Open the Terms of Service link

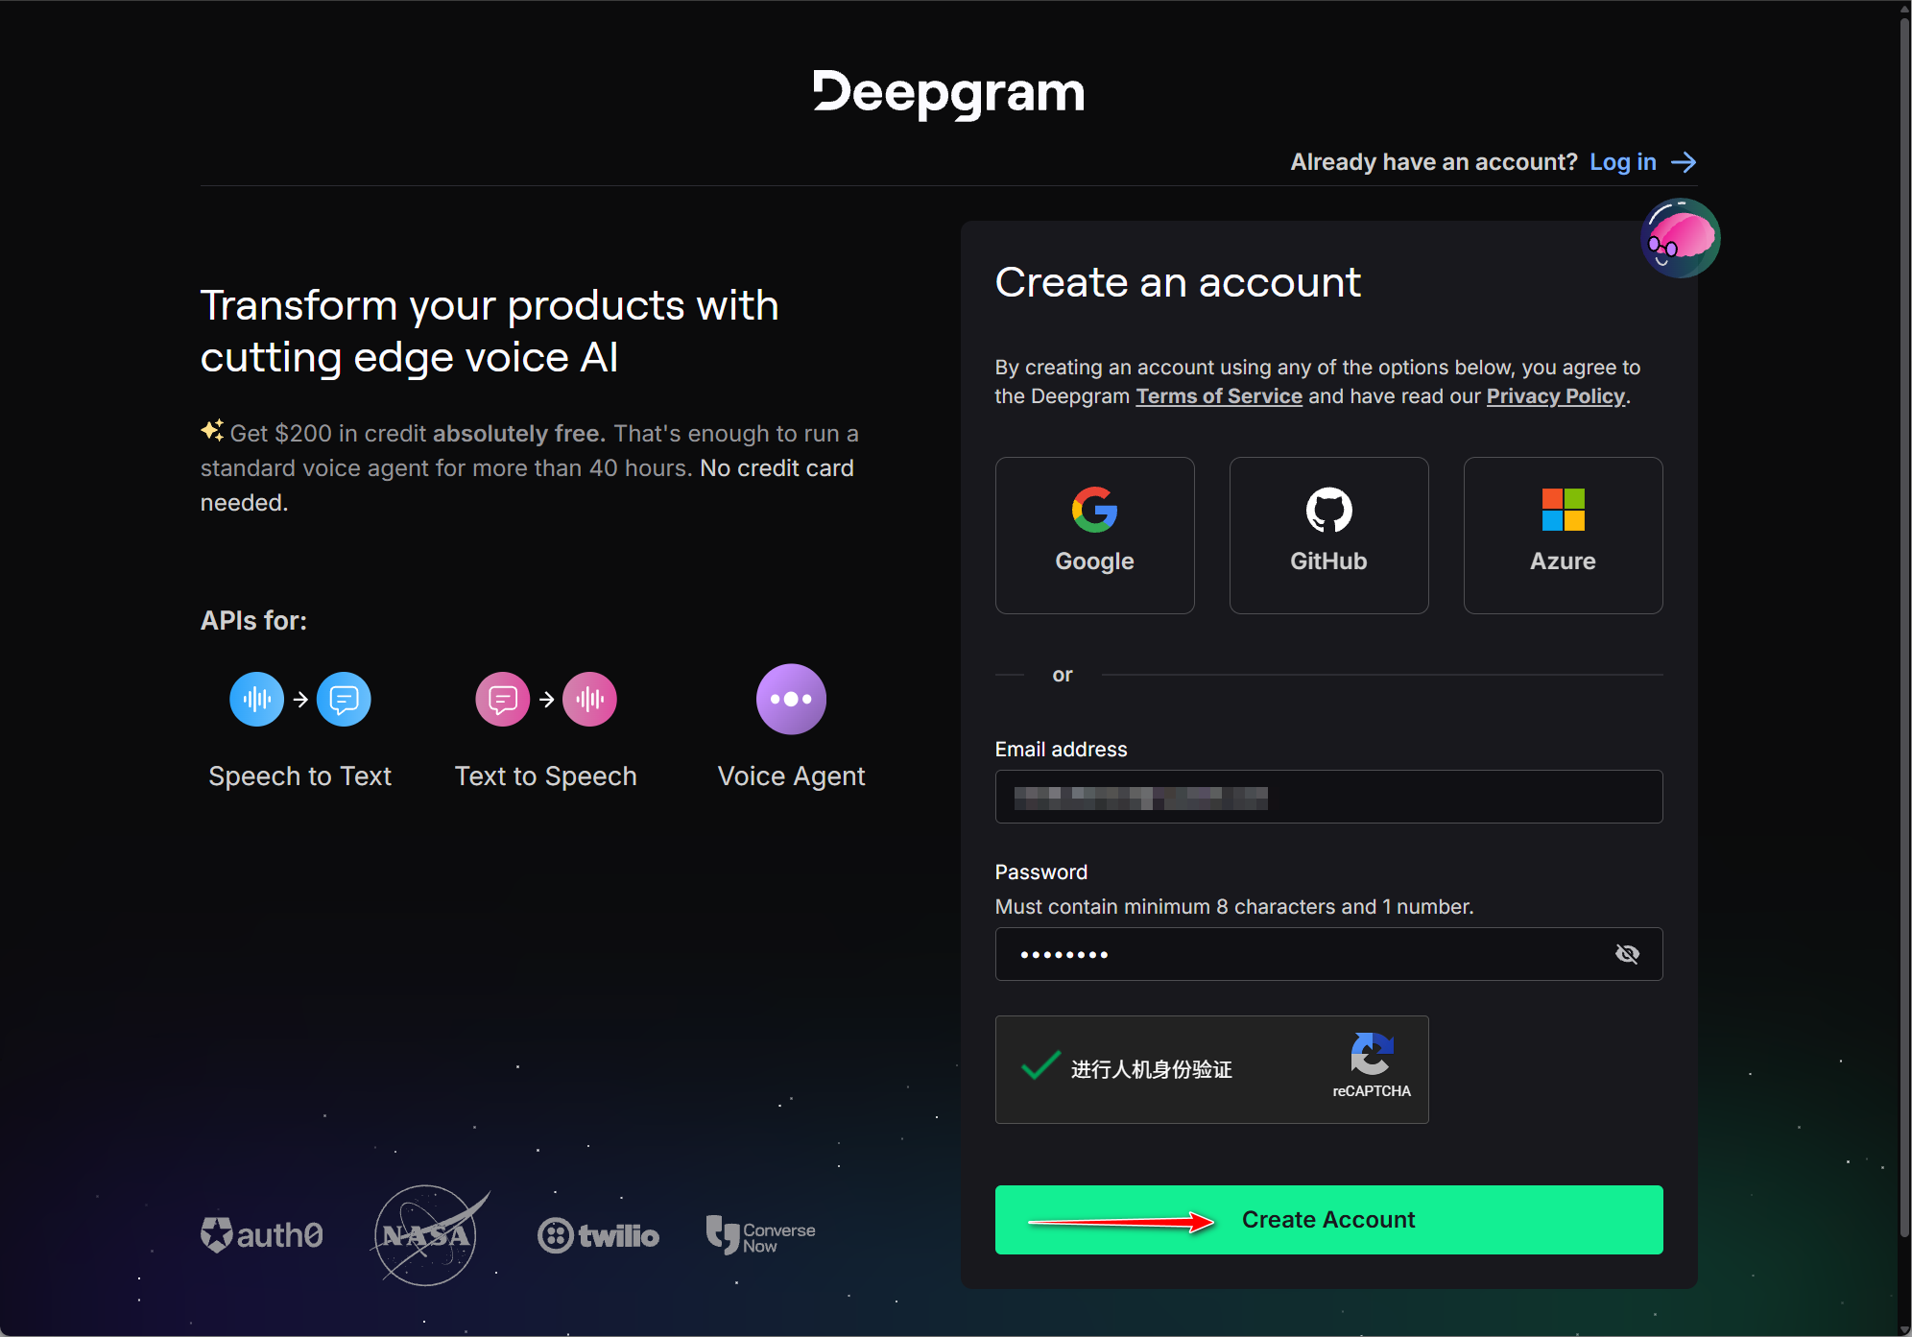pos(1219,396)
